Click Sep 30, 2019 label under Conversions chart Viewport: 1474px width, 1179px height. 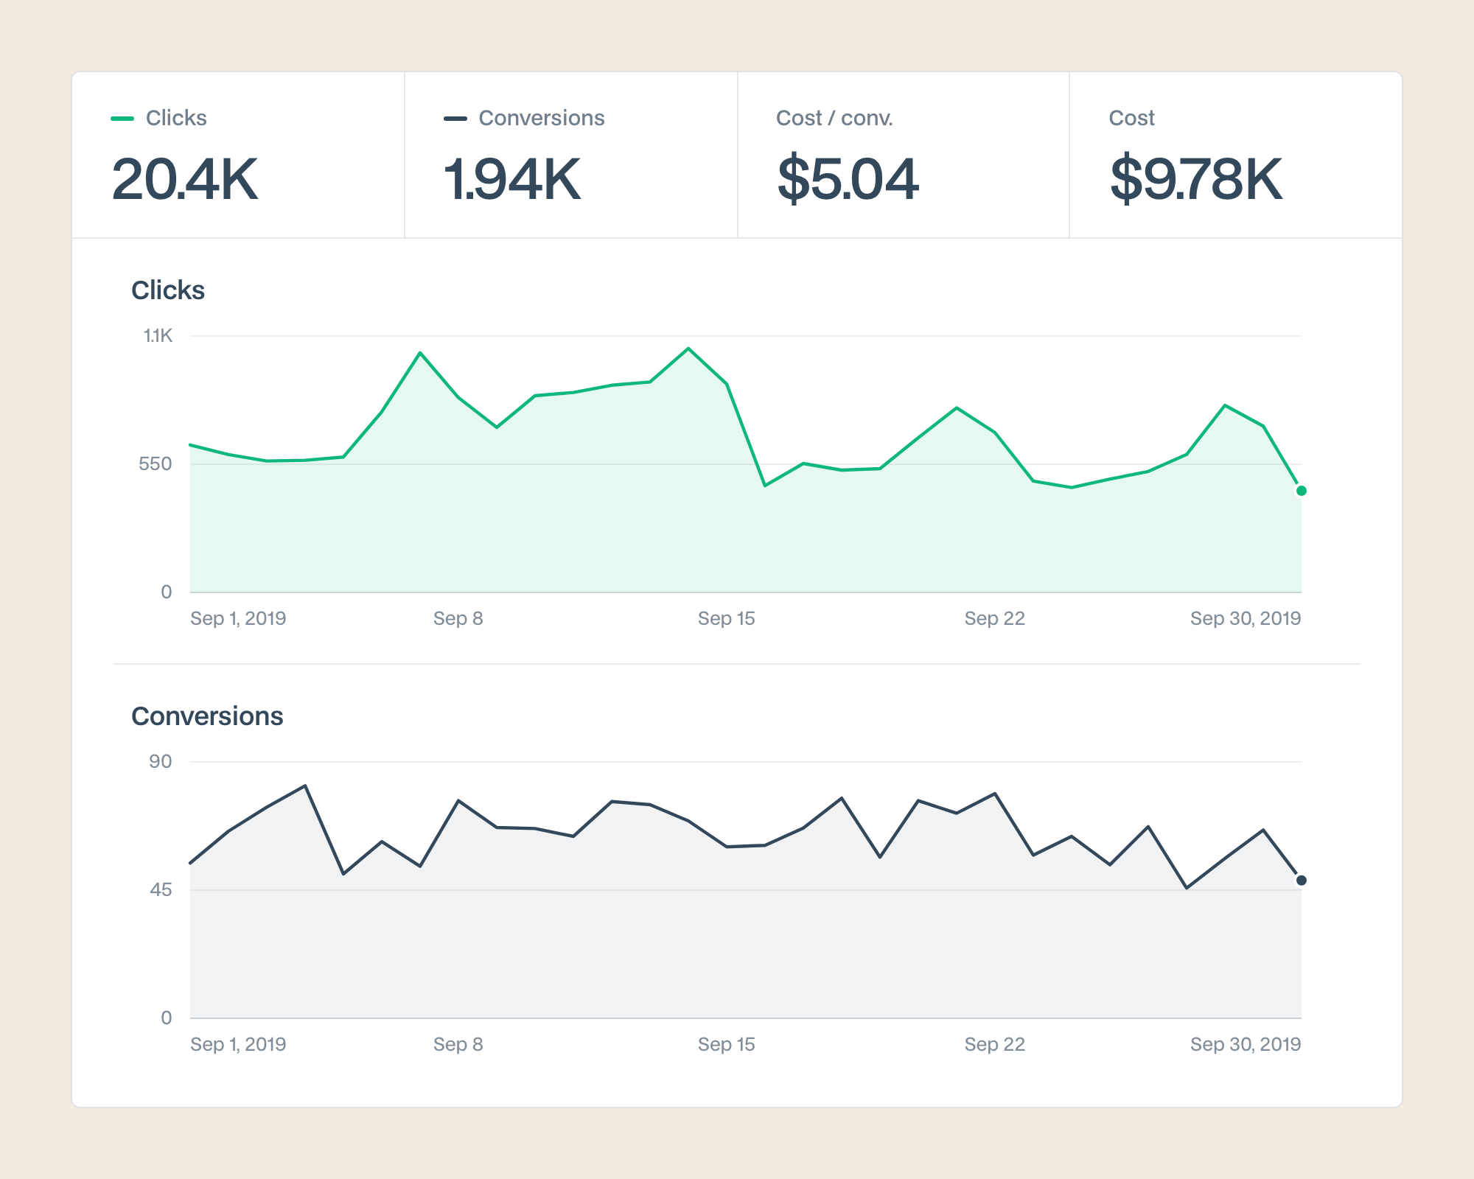(x=1246, y=1044)
